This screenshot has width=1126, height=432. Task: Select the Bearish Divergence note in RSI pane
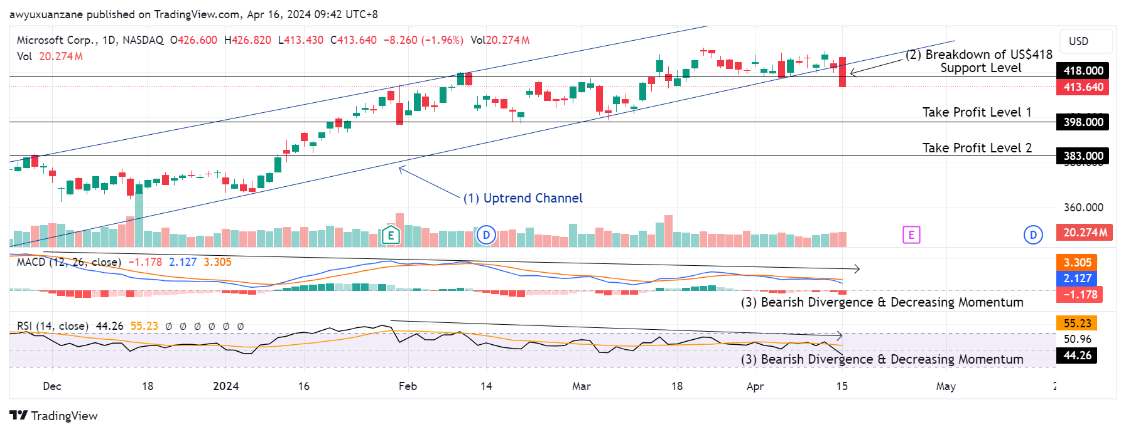pos(882,359)
